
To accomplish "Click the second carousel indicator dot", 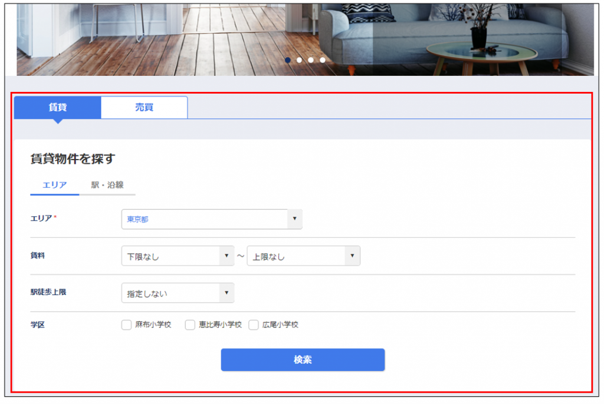I will [299, 60].
